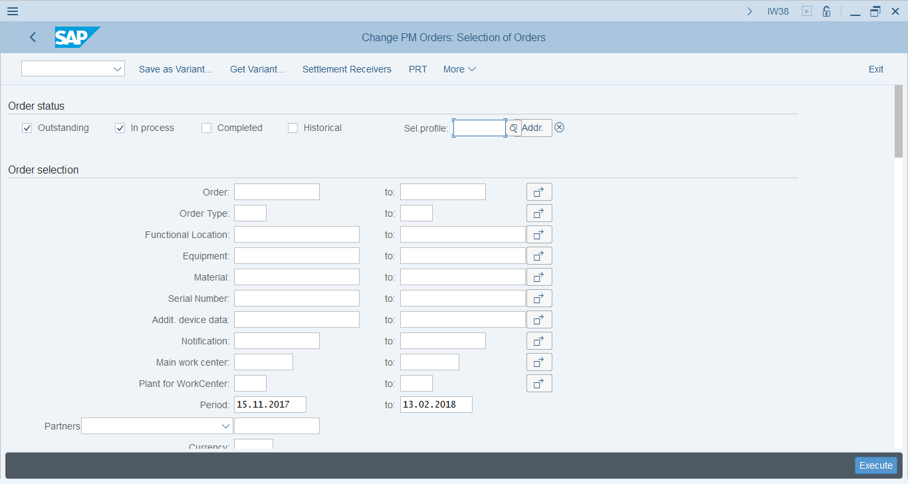Viewport: 908px width, 484px height.
Task: Open multiple selection for Equipment
Action: click(539, 255)
